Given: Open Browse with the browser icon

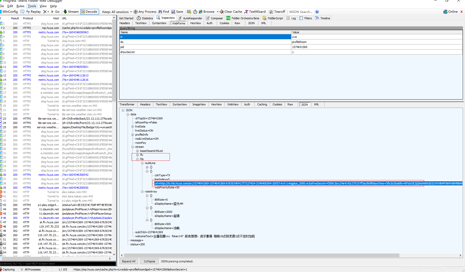Looking at the screenshot, I should (x=207, y=12).
